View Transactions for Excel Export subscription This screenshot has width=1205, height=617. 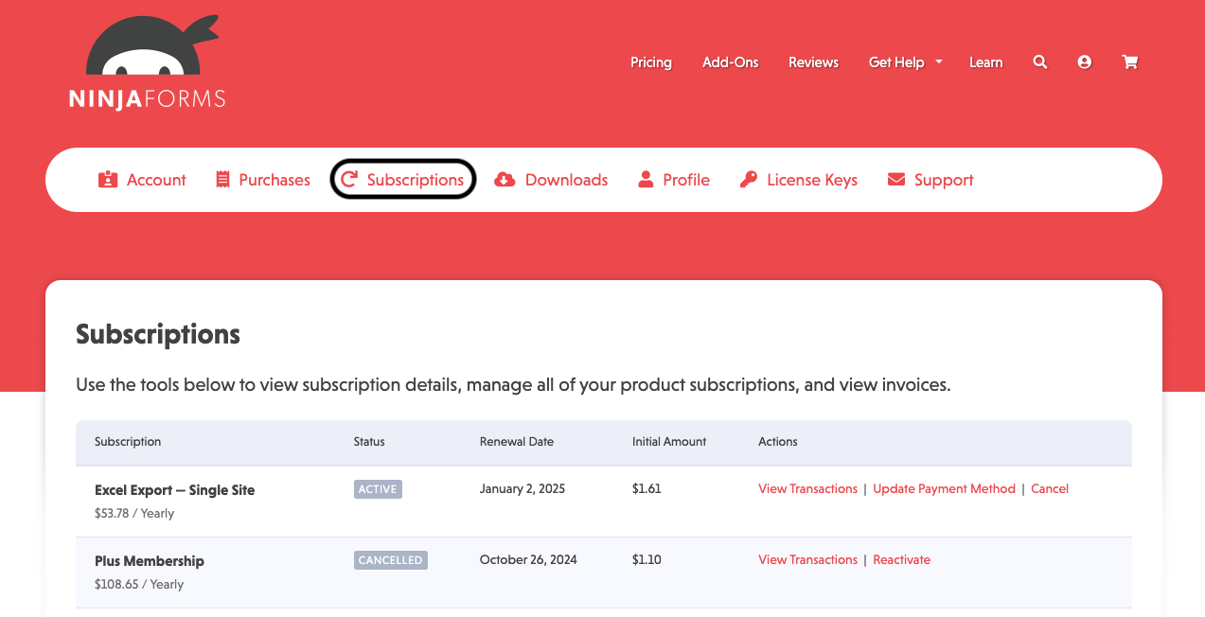[x=807, y=488]
